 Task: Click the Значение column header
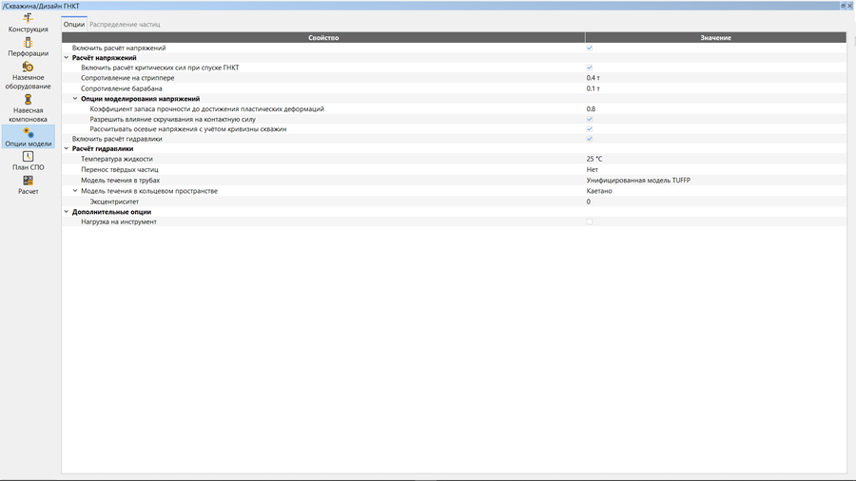(715, 37)
